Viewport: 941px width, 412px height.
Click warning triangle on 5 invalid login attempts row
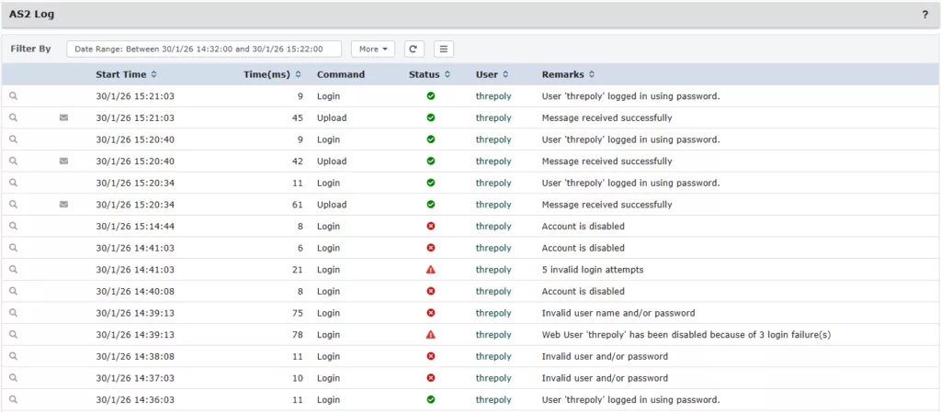pos(430,270)
